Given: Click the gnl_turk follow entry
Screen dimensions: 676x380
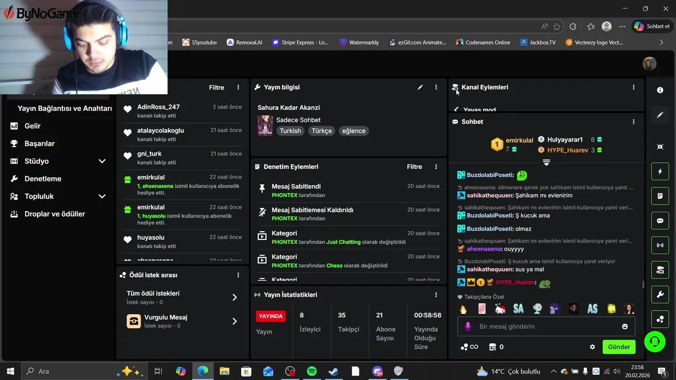Looking at the screenshot, I should point(182,158).
